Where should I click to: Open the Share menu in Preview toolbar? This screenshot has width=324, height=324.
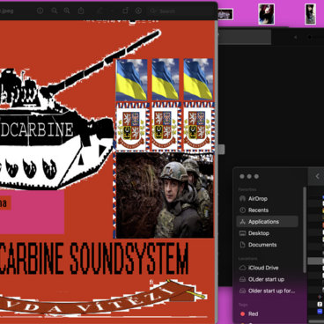(x=81, y=11)
